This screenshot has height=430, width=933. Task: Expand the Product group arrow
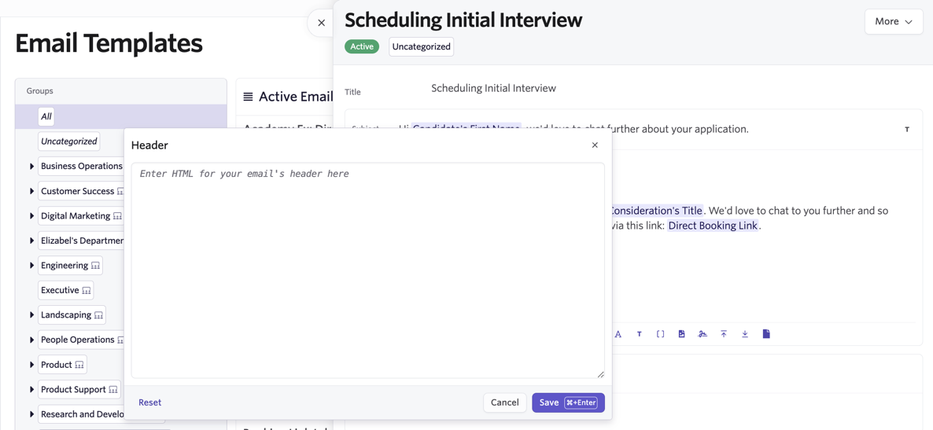[31, 365]
